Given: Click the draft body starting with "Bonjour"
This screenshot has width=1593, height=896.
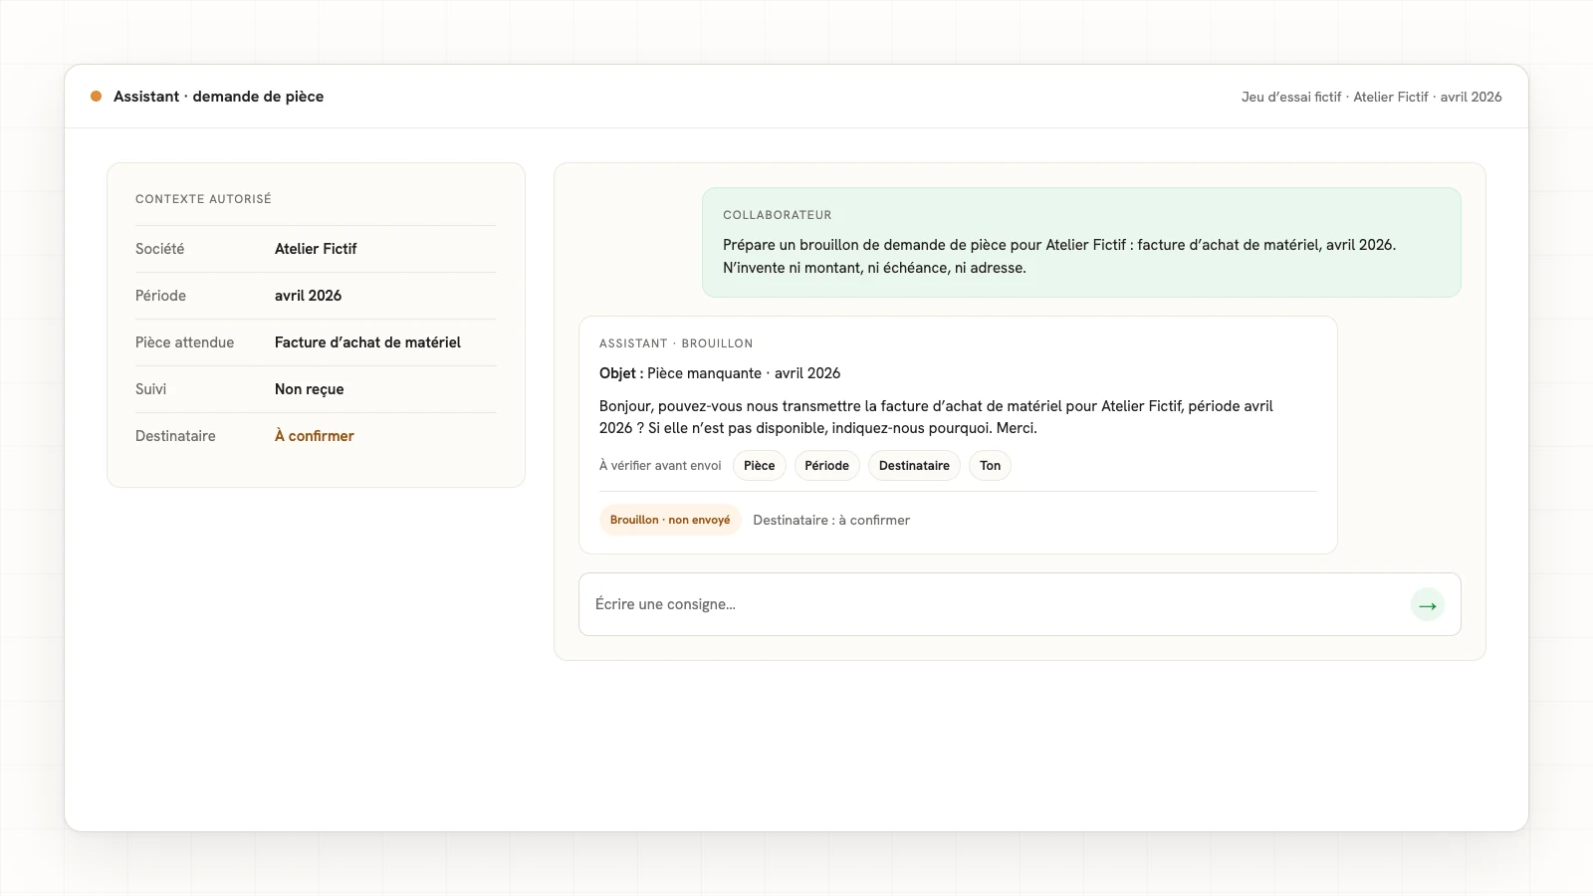Looking at the screenshot, I should (936, 417).
